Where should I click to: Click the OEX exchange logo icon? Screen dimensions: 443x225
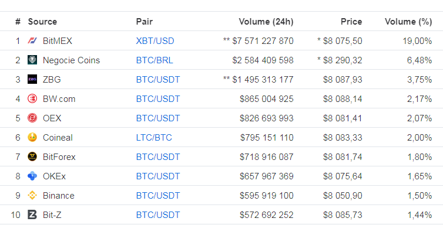tap(32, 118)
